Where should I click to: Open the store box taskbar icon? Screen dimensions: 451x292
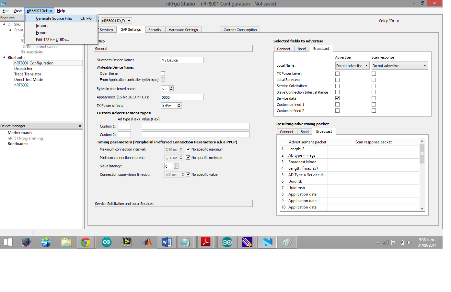click(x=46, y=242)
